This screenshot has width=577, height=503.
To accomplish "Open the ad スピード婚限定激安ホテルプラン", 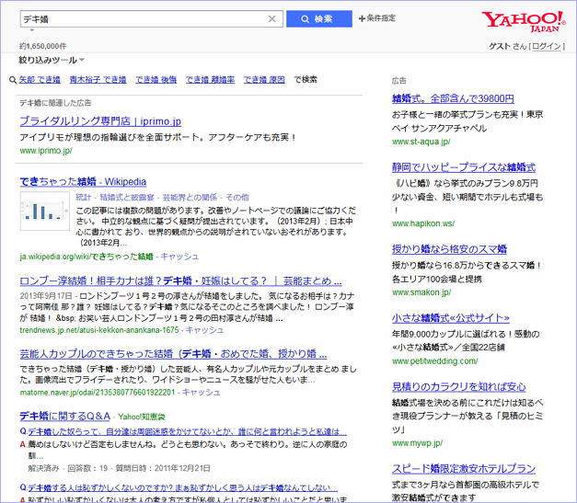I will [464, 469].
